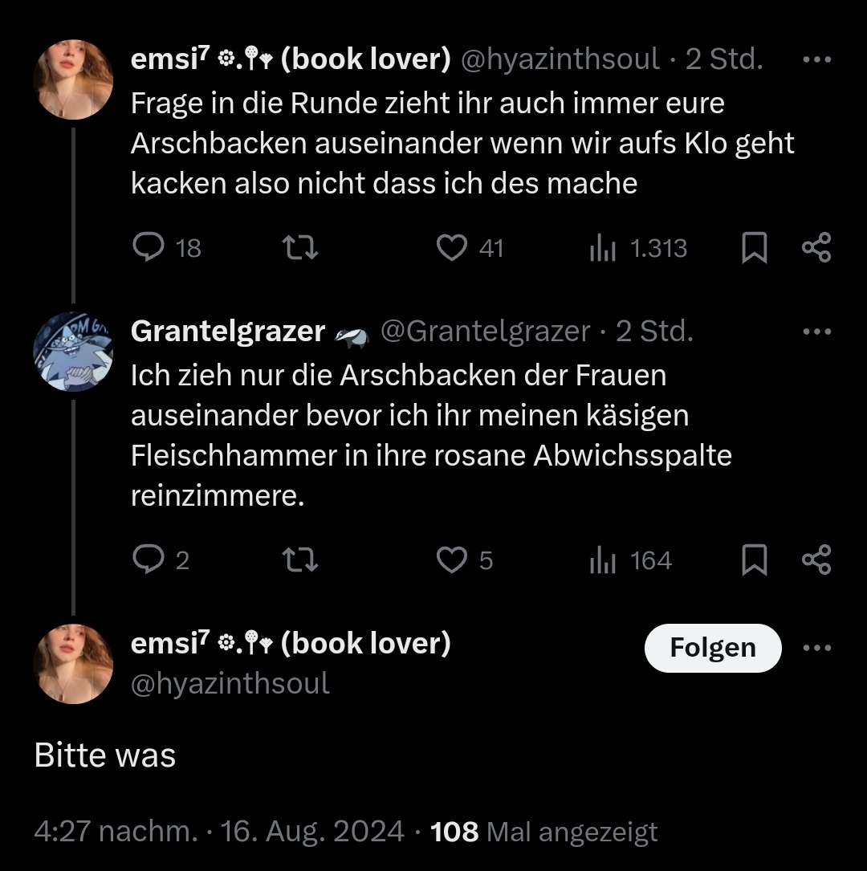
Task: Open the @hyazinthsoul handle in main tweet
Action: point(230,683)
